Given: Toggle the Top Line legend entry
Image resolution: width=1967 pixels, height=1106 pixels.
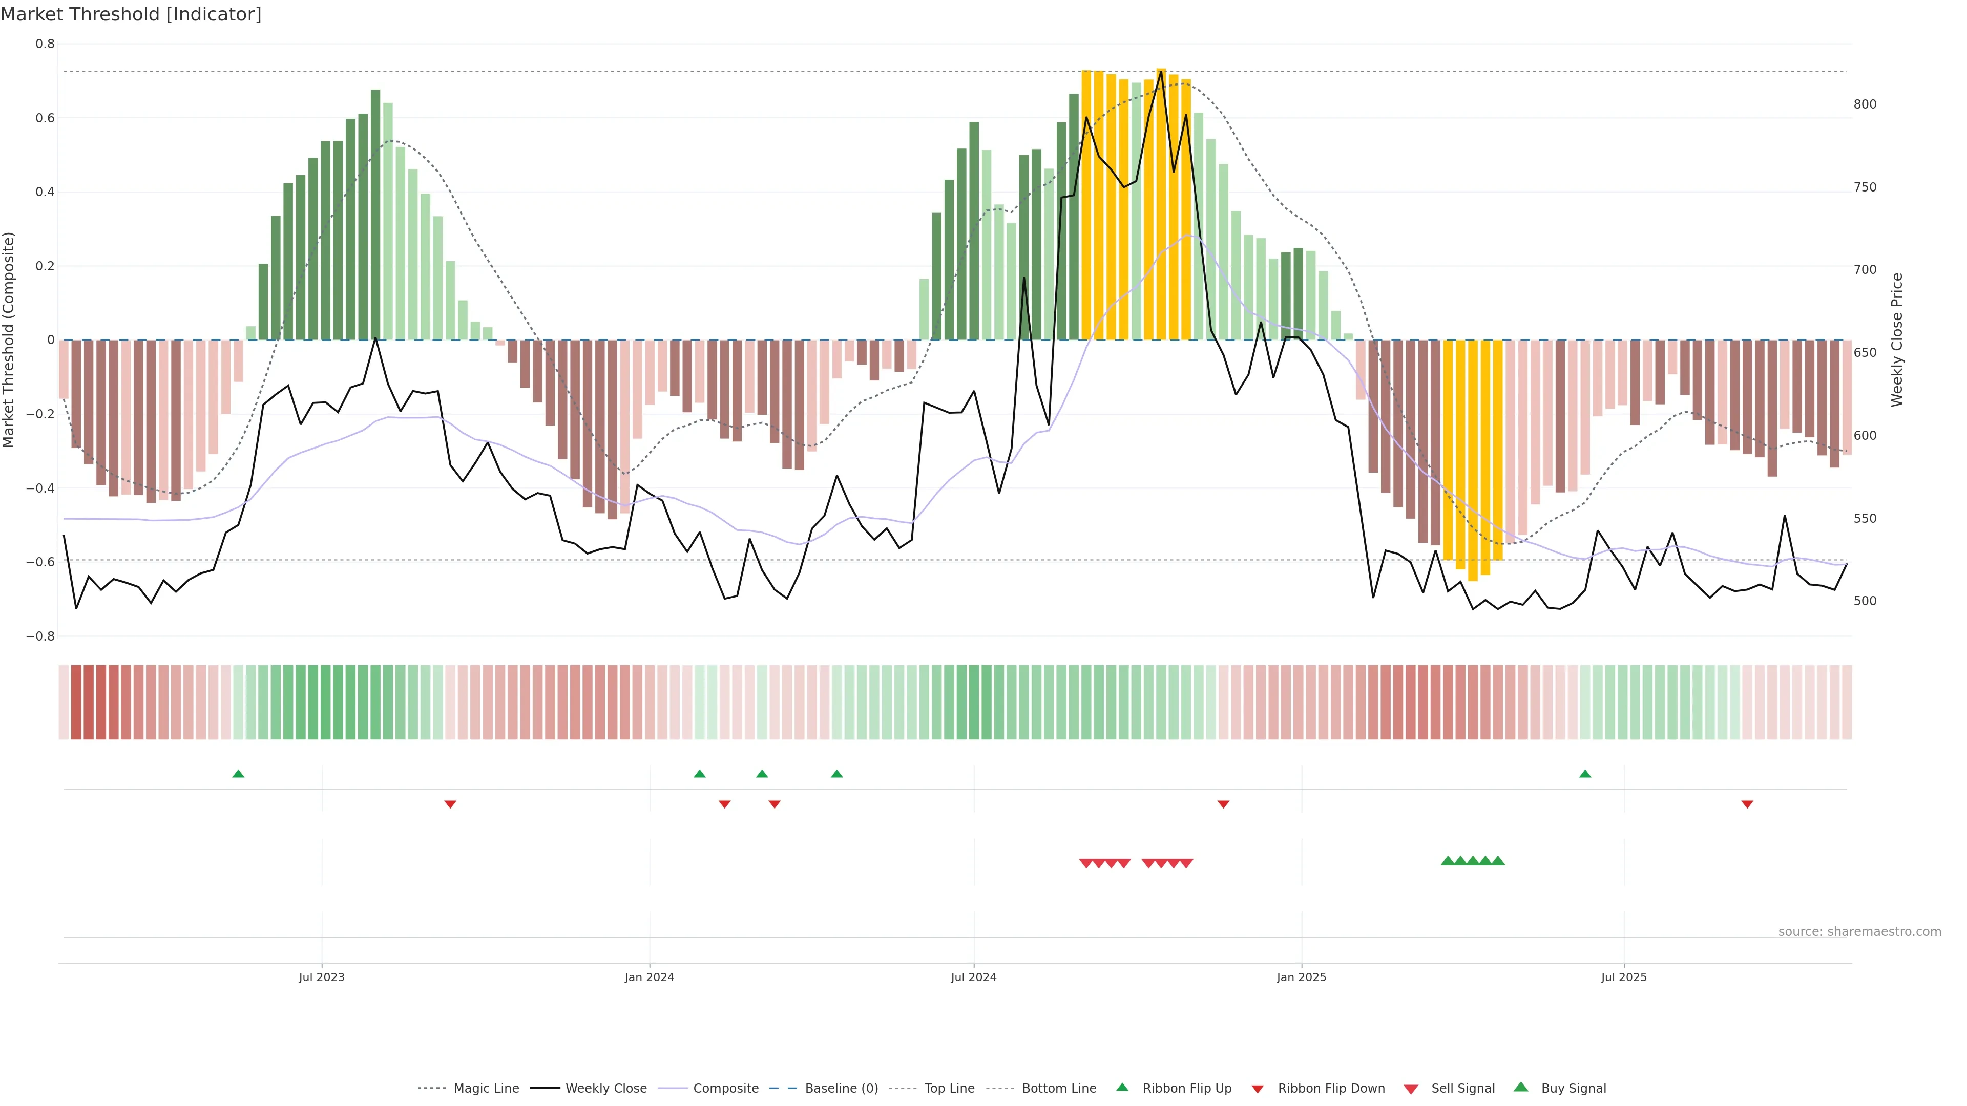Looking at the screenshot, I should pos(949,1089).
